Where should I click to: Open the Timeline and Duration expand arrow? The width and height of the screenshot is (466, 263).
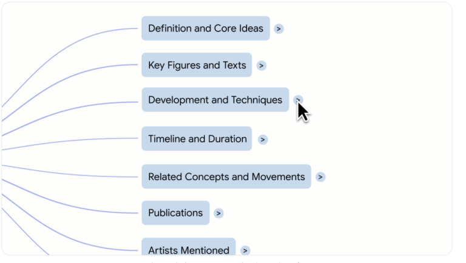click(x=262, y=139)
